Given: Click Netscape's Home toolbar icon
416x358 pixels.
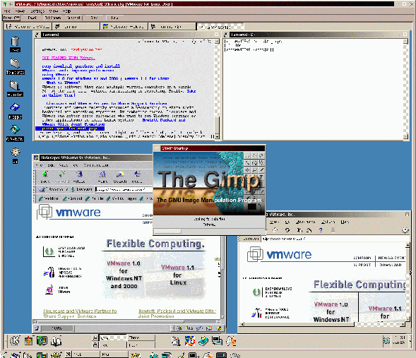Looking at the screenshot, I should pos(102,174).
